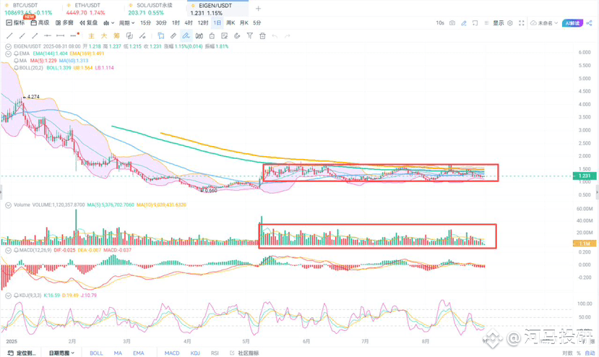Set the 10s refresh interval
599x357 pixels.
(440, 23)
